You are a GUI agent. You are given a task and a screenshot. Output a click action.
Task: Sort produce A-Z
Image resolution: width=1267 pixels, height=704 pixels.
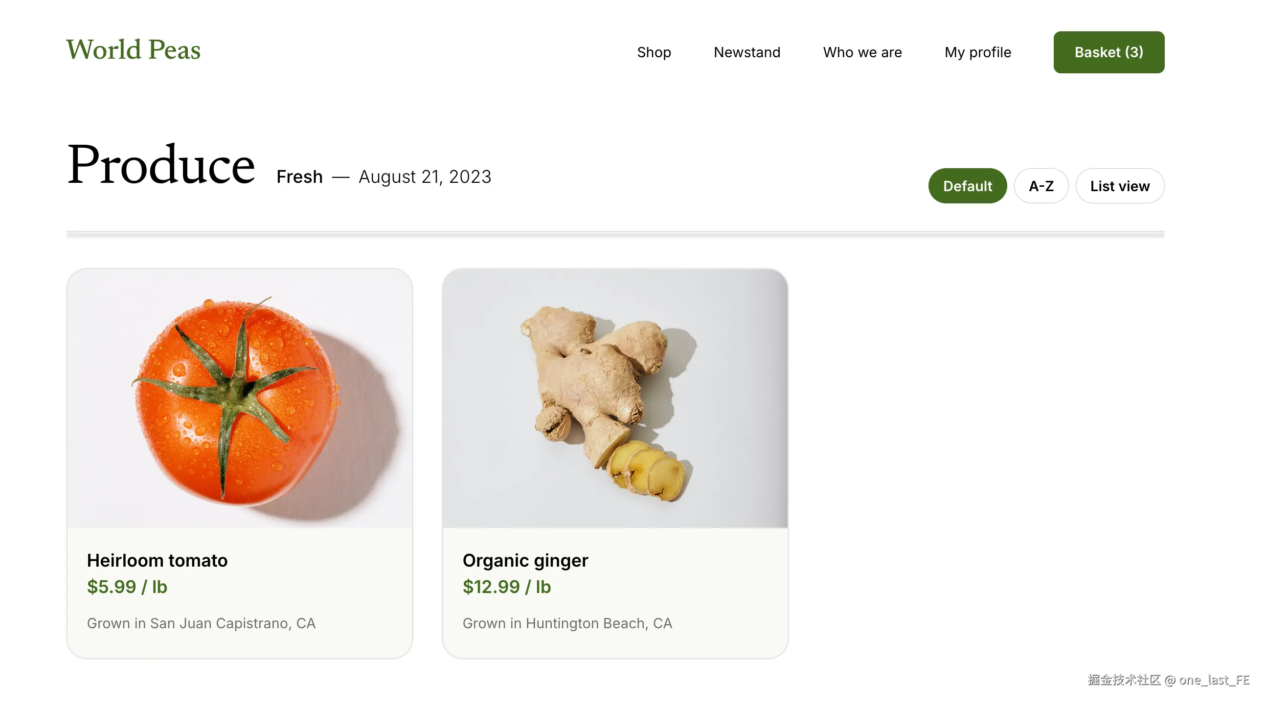1041,186
